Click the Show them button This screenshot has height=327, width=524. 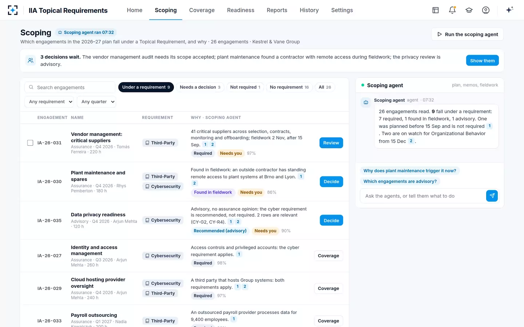tap(483, 60)
